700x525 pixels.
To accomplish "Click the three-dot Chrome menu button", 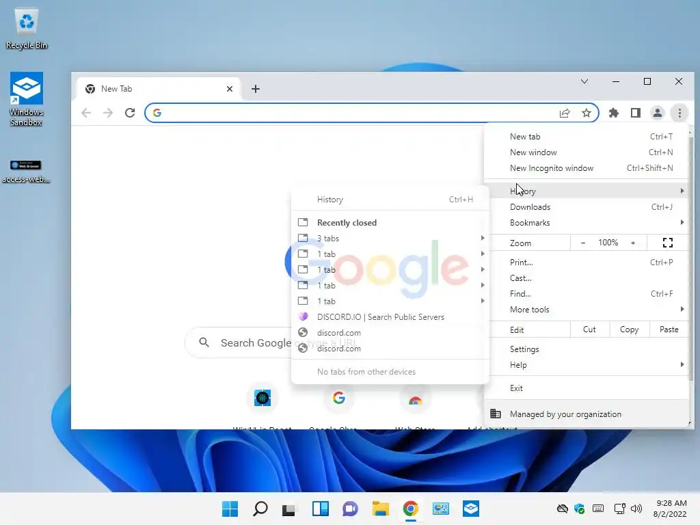I will click(x=679, y=113).
